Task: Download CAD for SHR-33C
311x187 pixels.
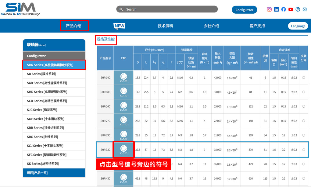Action: [x=123, y=150]
